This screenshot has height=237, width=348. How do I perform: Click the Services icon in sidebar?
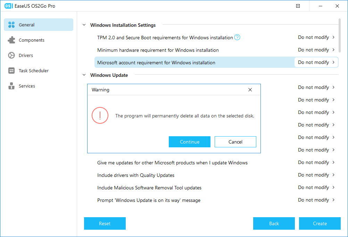(11, 86)
